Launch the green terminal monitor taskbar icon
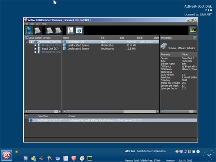The width and height of the screenshot is (216, 162). tap(90, 159)
